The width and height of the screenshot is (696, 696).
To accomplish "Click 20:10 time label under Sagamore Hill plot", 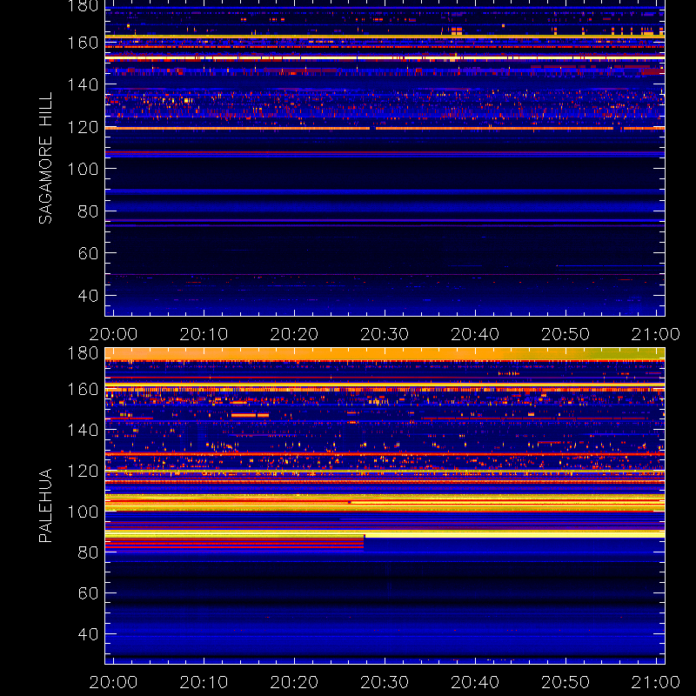I will coord(204,334).
